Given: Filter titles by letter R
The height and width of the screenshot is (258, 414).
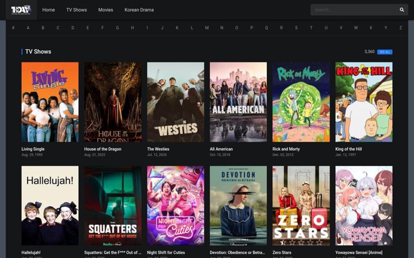Looking at the screenshot, I should pos(281,28).
